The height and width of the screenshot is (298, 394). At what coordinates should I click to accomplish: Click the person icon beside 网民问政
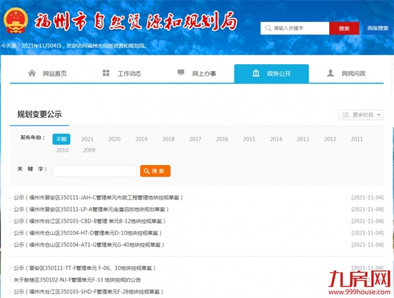coord(330,73)
